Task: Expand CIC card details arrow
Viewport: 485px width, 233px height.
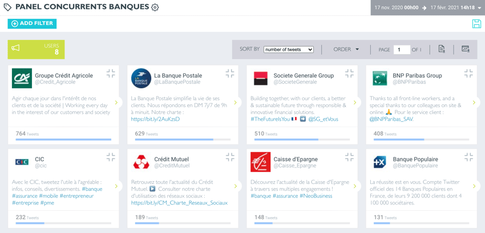Action: 116,186
